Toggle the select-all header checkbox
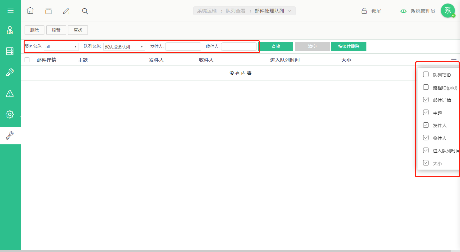This screenshot has width=460, height=252. 27,60
